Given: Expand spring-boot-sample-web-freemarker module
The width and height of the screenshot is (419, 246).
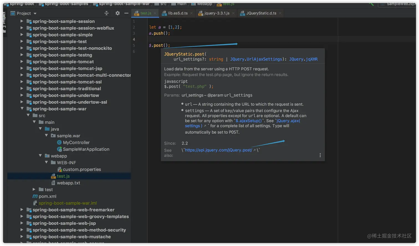Looking at the screenshot, I should pyautogui.click(x=22, y=210).
